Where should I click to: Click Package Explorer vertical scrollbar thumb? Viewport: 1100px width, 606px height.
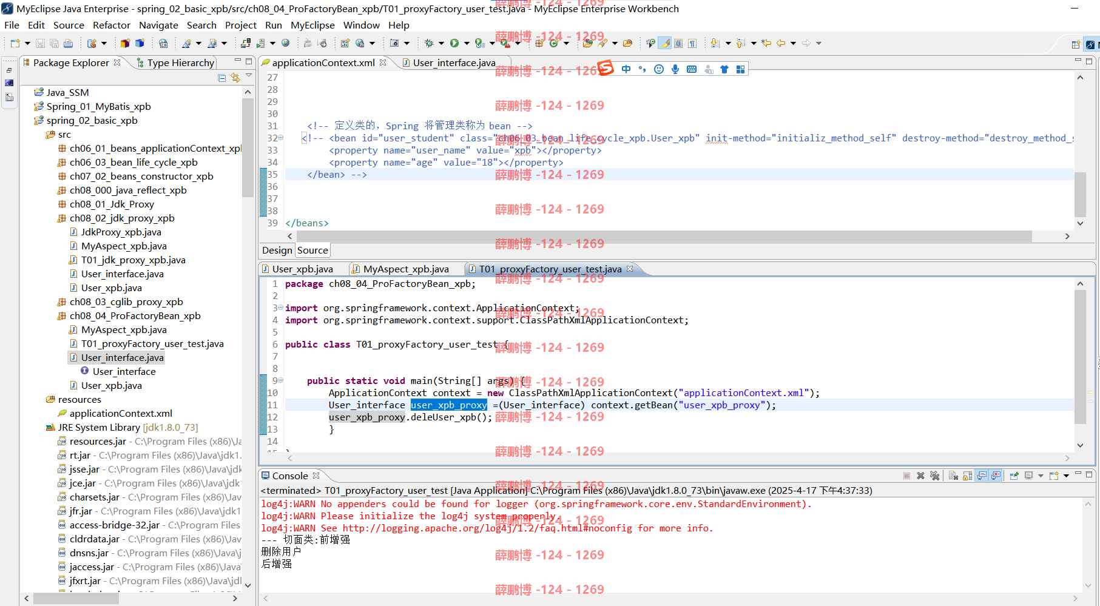[248, 148]
